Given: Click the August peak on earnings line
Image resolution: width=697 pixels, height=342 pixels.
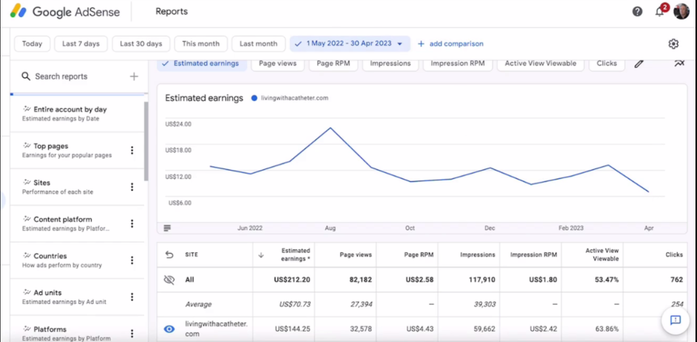Looking at the screenshot, I should point(330,127).
